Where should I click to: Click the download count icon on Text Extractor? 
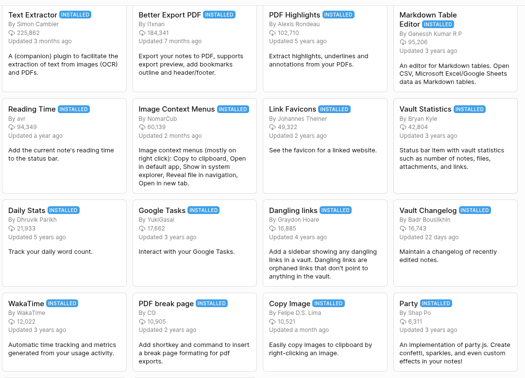(12, 33)
